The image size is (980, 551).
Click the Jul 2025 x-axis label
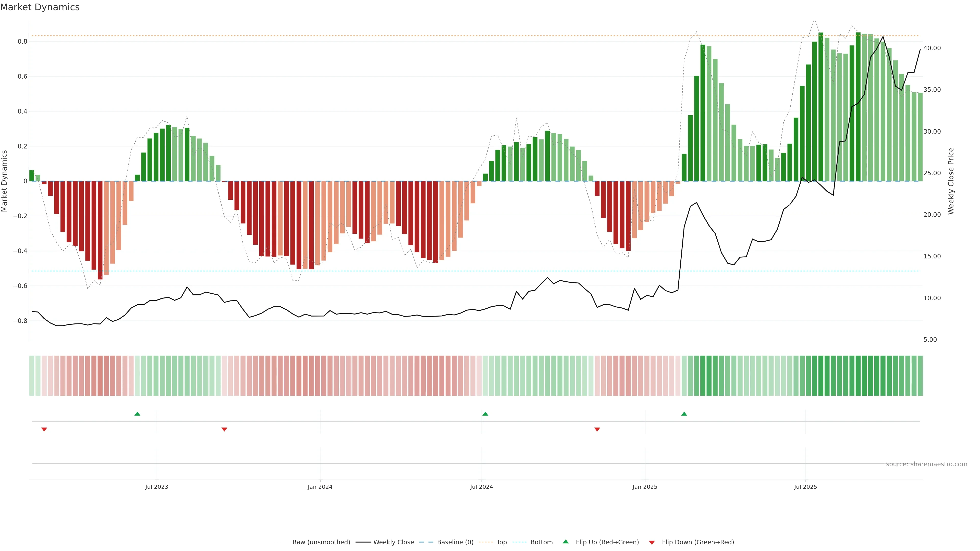click(x=805, y=487)
